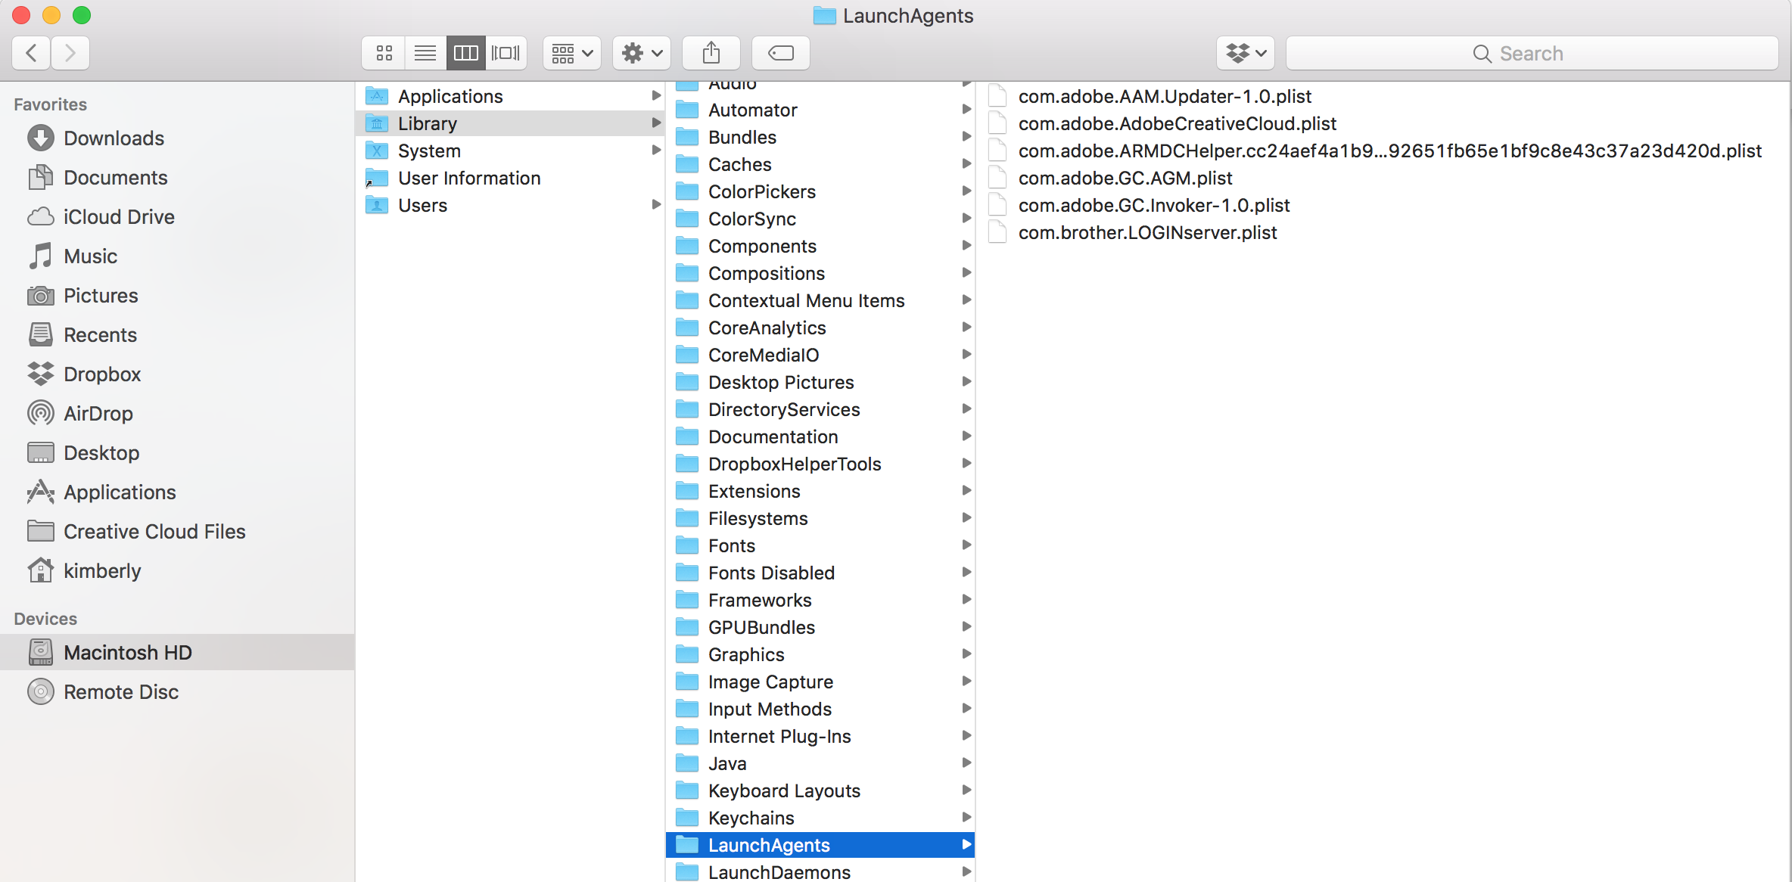1792x882 pixels.
Task: Open Creative Cloud Files favorite
Action: [x=154, y=532]
